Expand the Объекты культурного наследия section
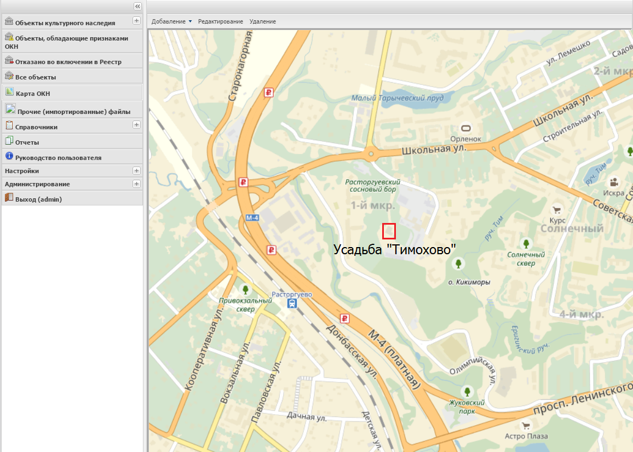 (x=136, y=21)
